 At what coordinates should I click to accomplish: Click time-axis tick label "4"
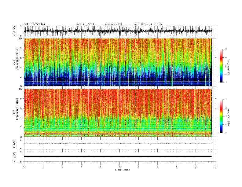point(100,167)
